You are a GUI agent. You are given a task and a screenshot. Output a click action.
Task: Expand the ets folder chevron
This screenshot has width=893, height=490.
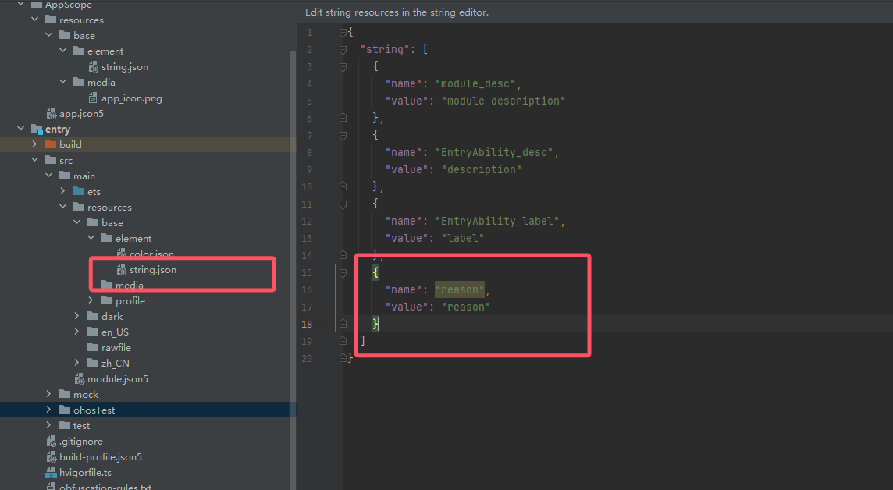pyautogui.click(x=62, y=191)
